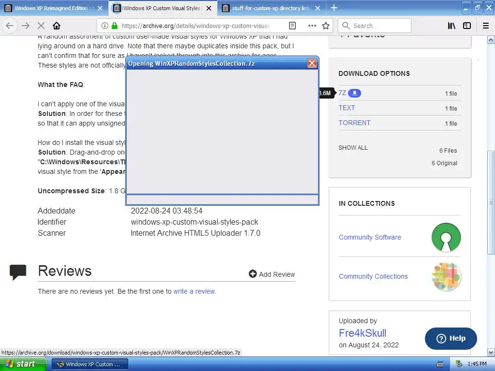495x371 pixels.
Task: Stop loading the current page
Action: click(41, 26)
